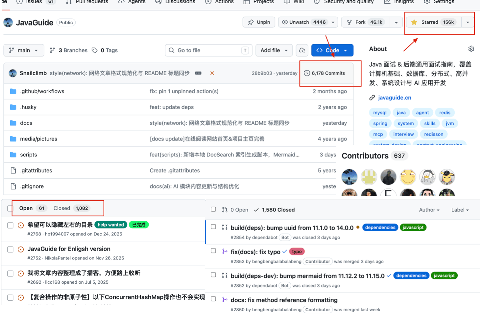Click the Pikachu contributor avatar
This screenshot has width=480, height=327.
coord(447,177)
